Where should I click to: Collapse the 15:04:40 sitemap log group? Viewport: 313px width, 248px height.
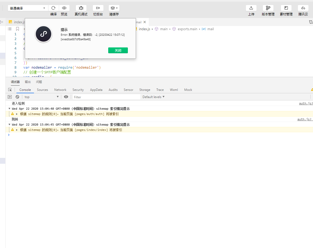[9, 109]
